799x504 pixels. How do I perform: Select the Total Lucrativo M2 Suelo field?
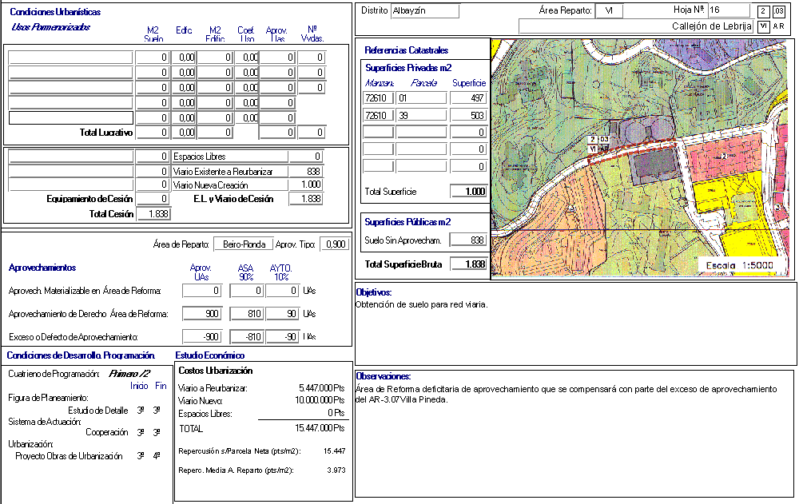pos(153,133)
